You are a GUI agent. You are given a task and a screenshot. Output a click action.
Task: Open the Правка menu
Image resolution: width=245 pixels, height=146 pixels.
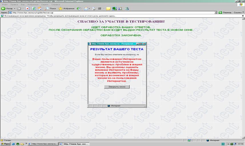(x=14, y=5)
